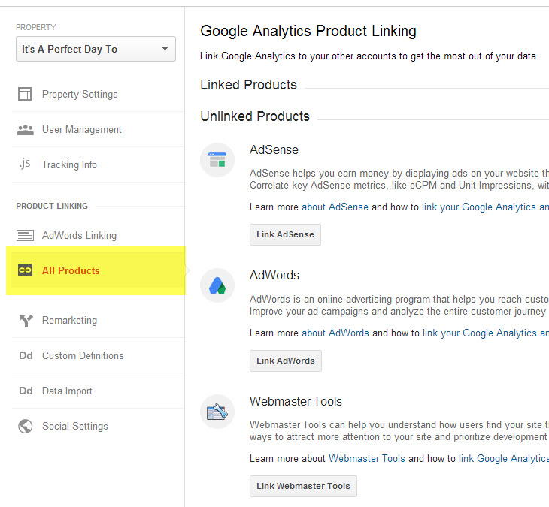Click the PRODUCT LINKING section label
The height and width of the screenshot is (507, 549).
52,206
